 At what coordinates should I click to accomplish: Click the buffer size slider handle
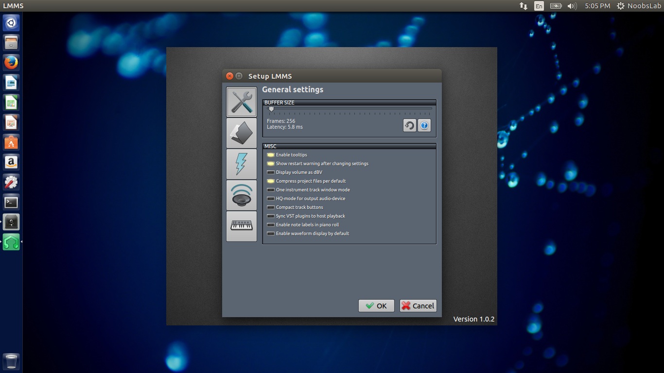click(x=271, y=109)
